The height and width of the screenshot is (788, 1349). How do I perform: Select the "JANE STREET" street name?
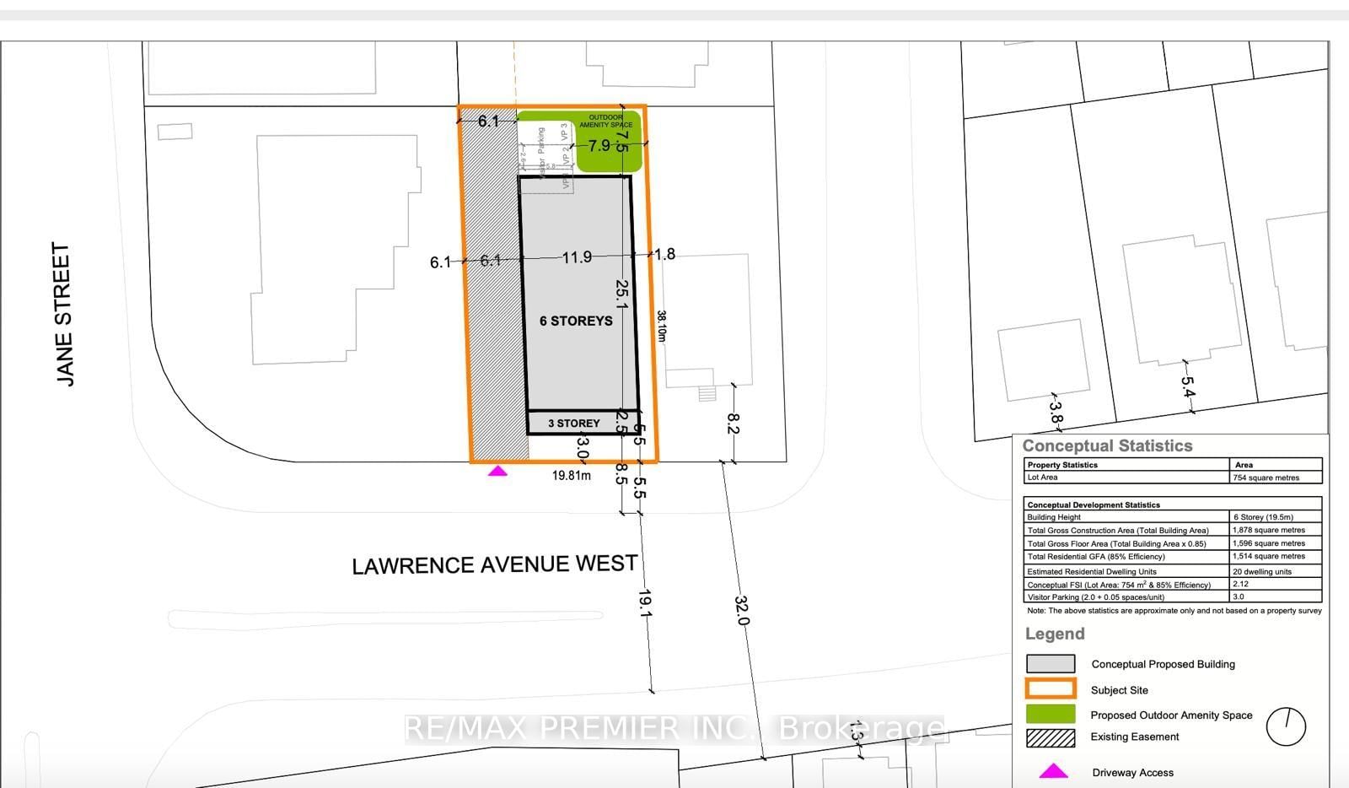[x=63, y=315]
